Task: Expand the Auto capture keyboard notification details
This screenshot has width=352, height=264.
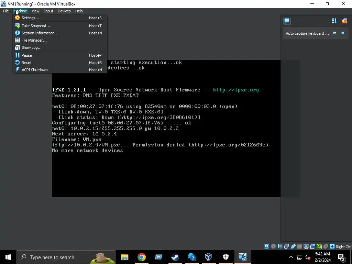Action: coord(334,33)
